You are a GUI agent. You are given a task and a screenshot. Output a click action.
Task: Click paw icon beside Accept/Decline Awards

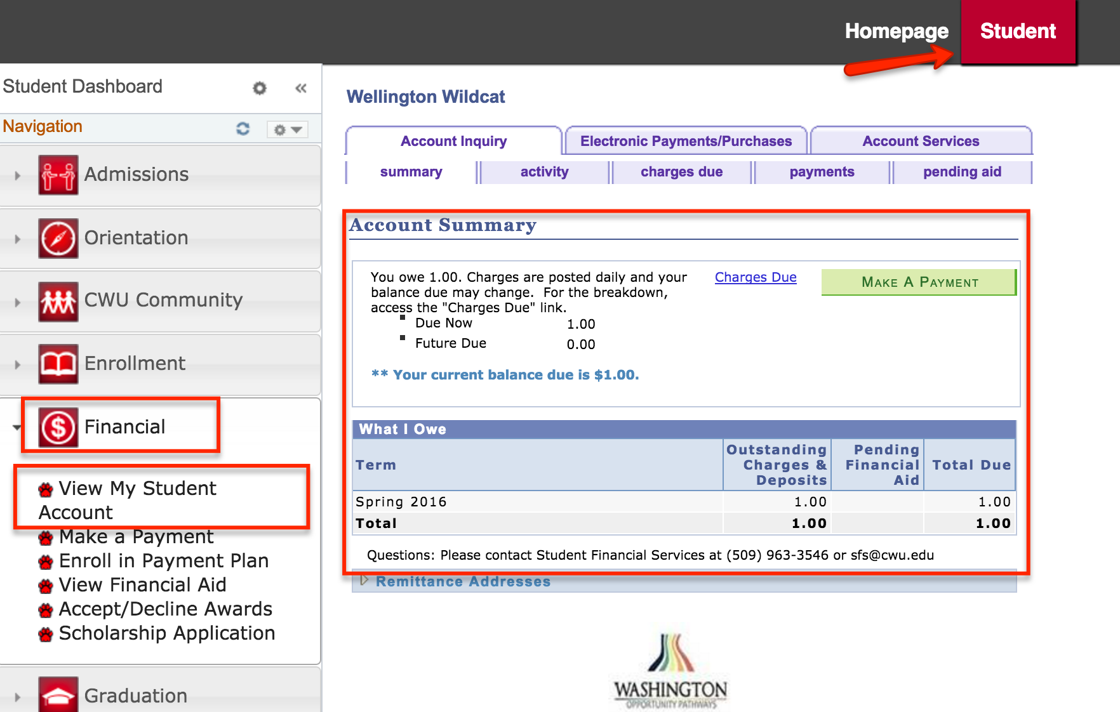coord(46,610)
